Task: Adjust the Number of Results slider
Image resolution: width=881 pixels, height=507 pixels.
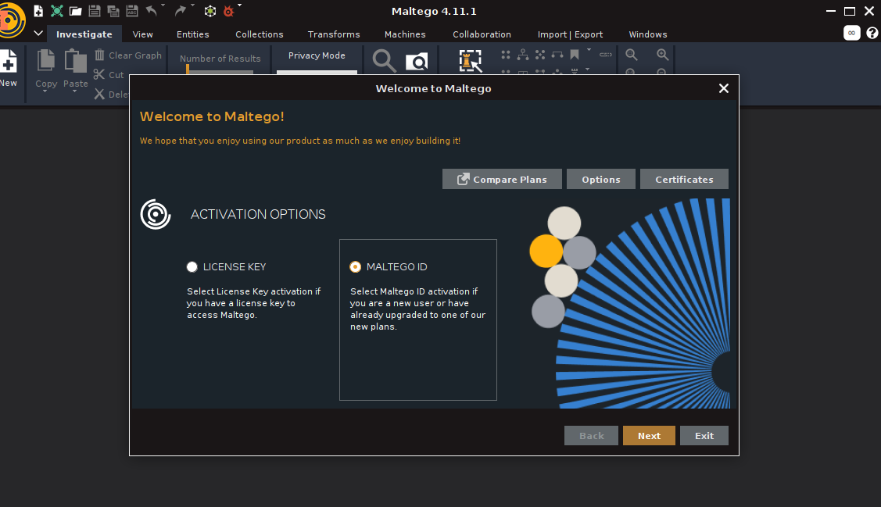Action: point(220,71)
